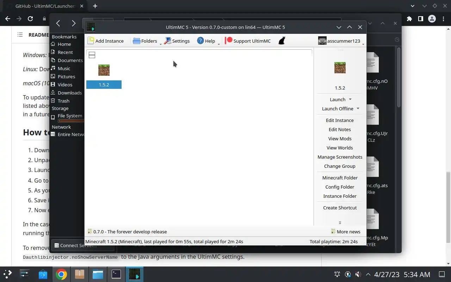Open Chrome three-dot menu

pos(443,19)
